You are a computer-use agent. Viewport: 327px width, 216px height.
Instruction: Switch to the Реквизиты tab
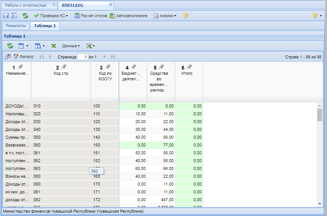click(16, 26)
